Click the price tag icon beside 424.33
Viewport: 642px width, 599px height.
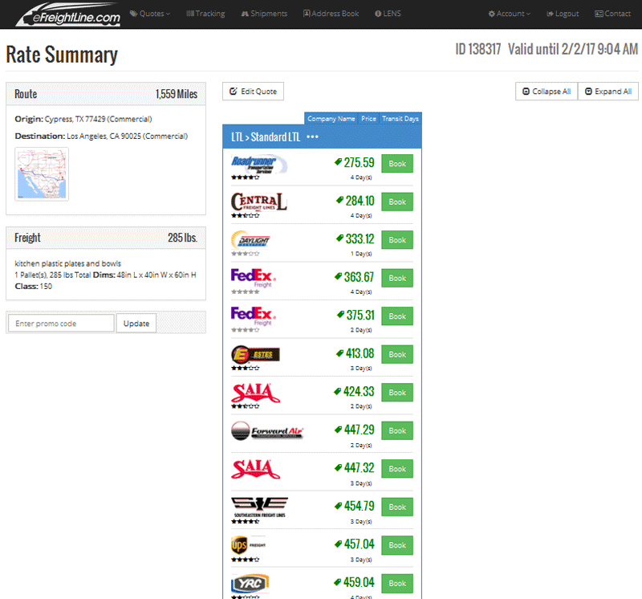337,391
